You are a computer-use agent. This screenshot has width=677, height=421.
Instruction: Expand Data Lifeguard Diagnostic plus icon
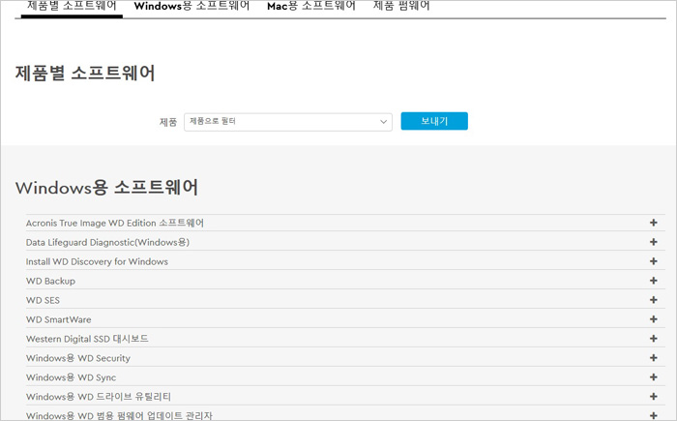point(653,242)
